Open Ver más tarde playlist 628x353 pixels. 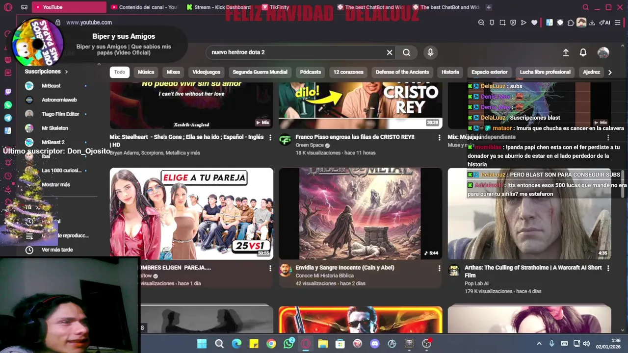tap(56, 250)
